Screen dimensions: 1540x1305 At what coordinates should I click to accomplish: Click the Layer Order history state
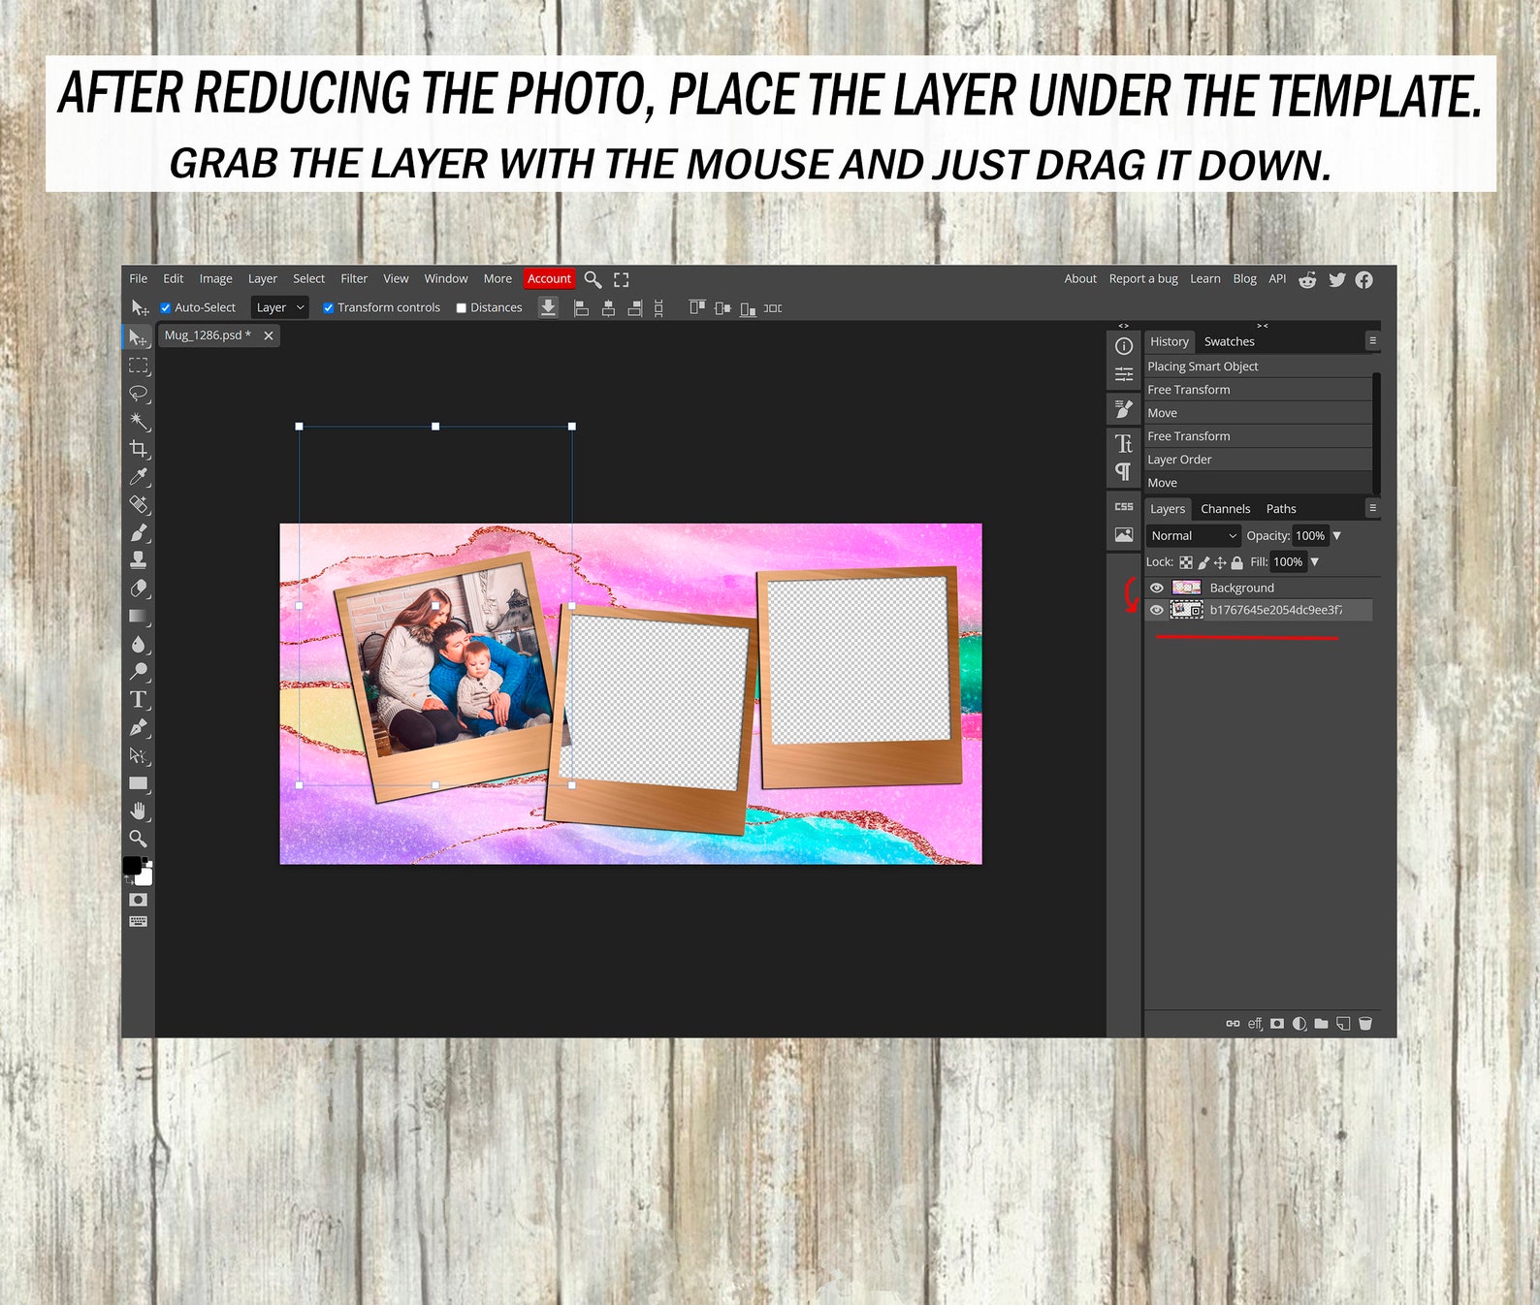(x=1258, y=460)
